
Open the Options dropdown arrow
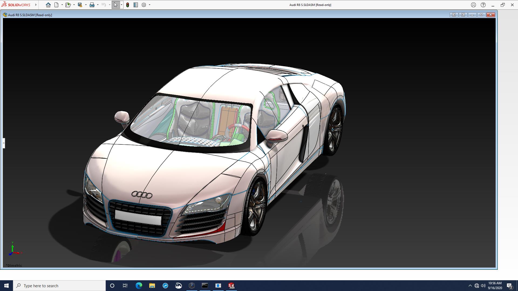click(x=149, y=5)
